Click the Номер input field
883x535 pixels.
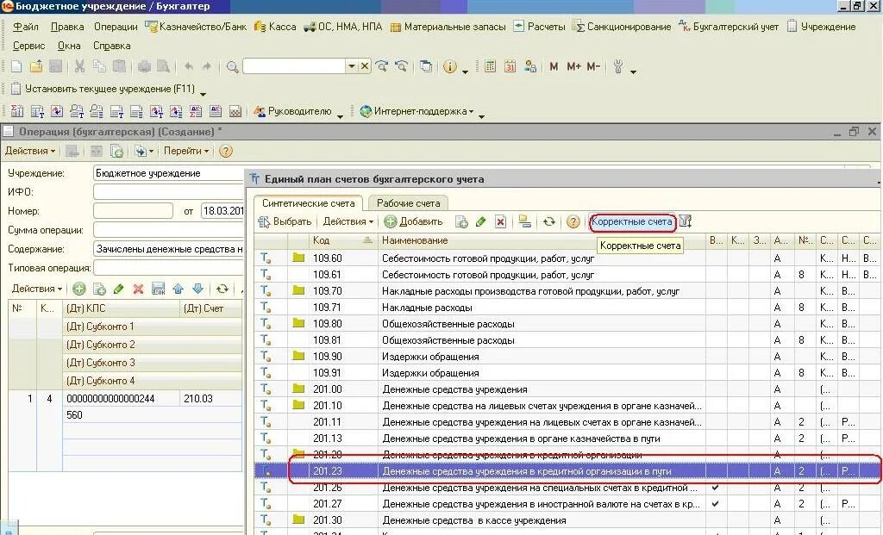pos(133,211)
